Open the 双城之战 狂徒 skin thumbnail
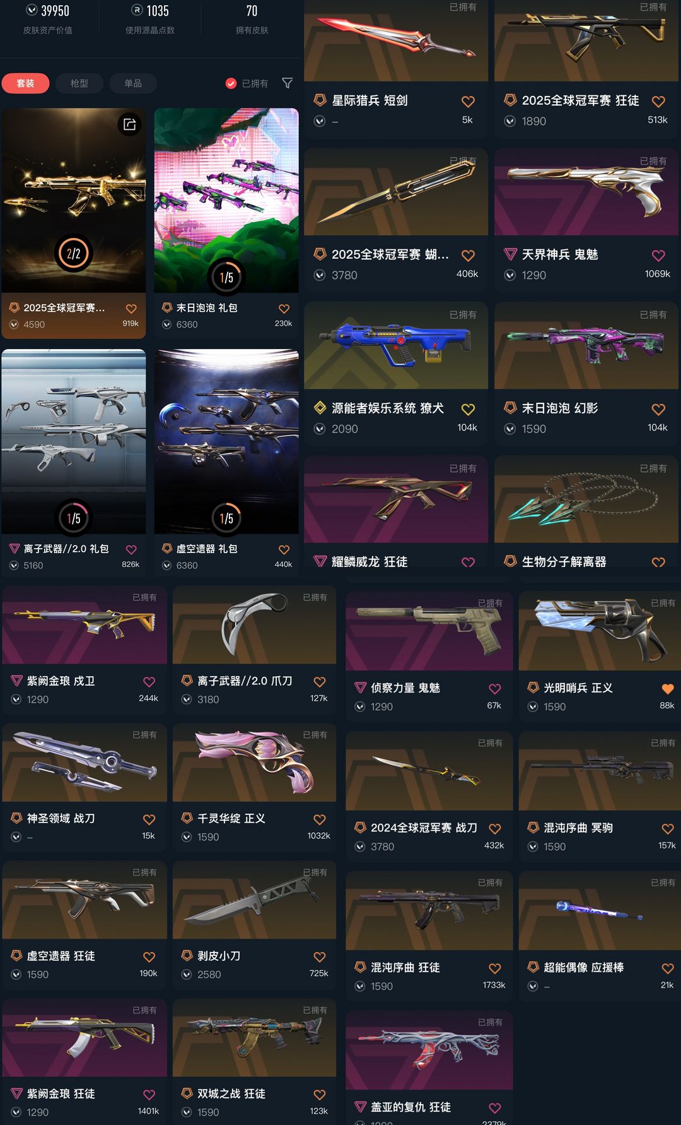This screenshot has width=681, height=1125. pyautogui.click(x=254, y=1037)
